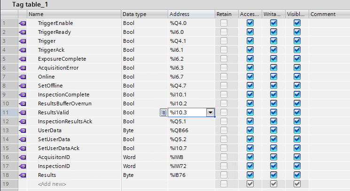
Task: Open the address dropdown for ResultsValid
Action: (210, 112)
